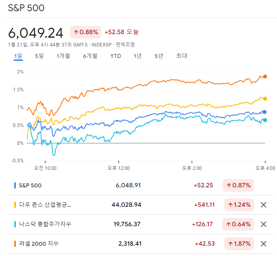Click the 0.64% Nasdaq badge
Screen dimensions: 277x256
238,224
